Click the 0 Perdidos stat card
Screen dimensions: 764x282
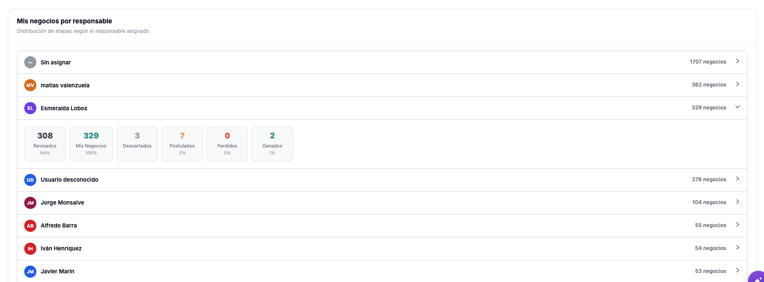click(227, 144)
